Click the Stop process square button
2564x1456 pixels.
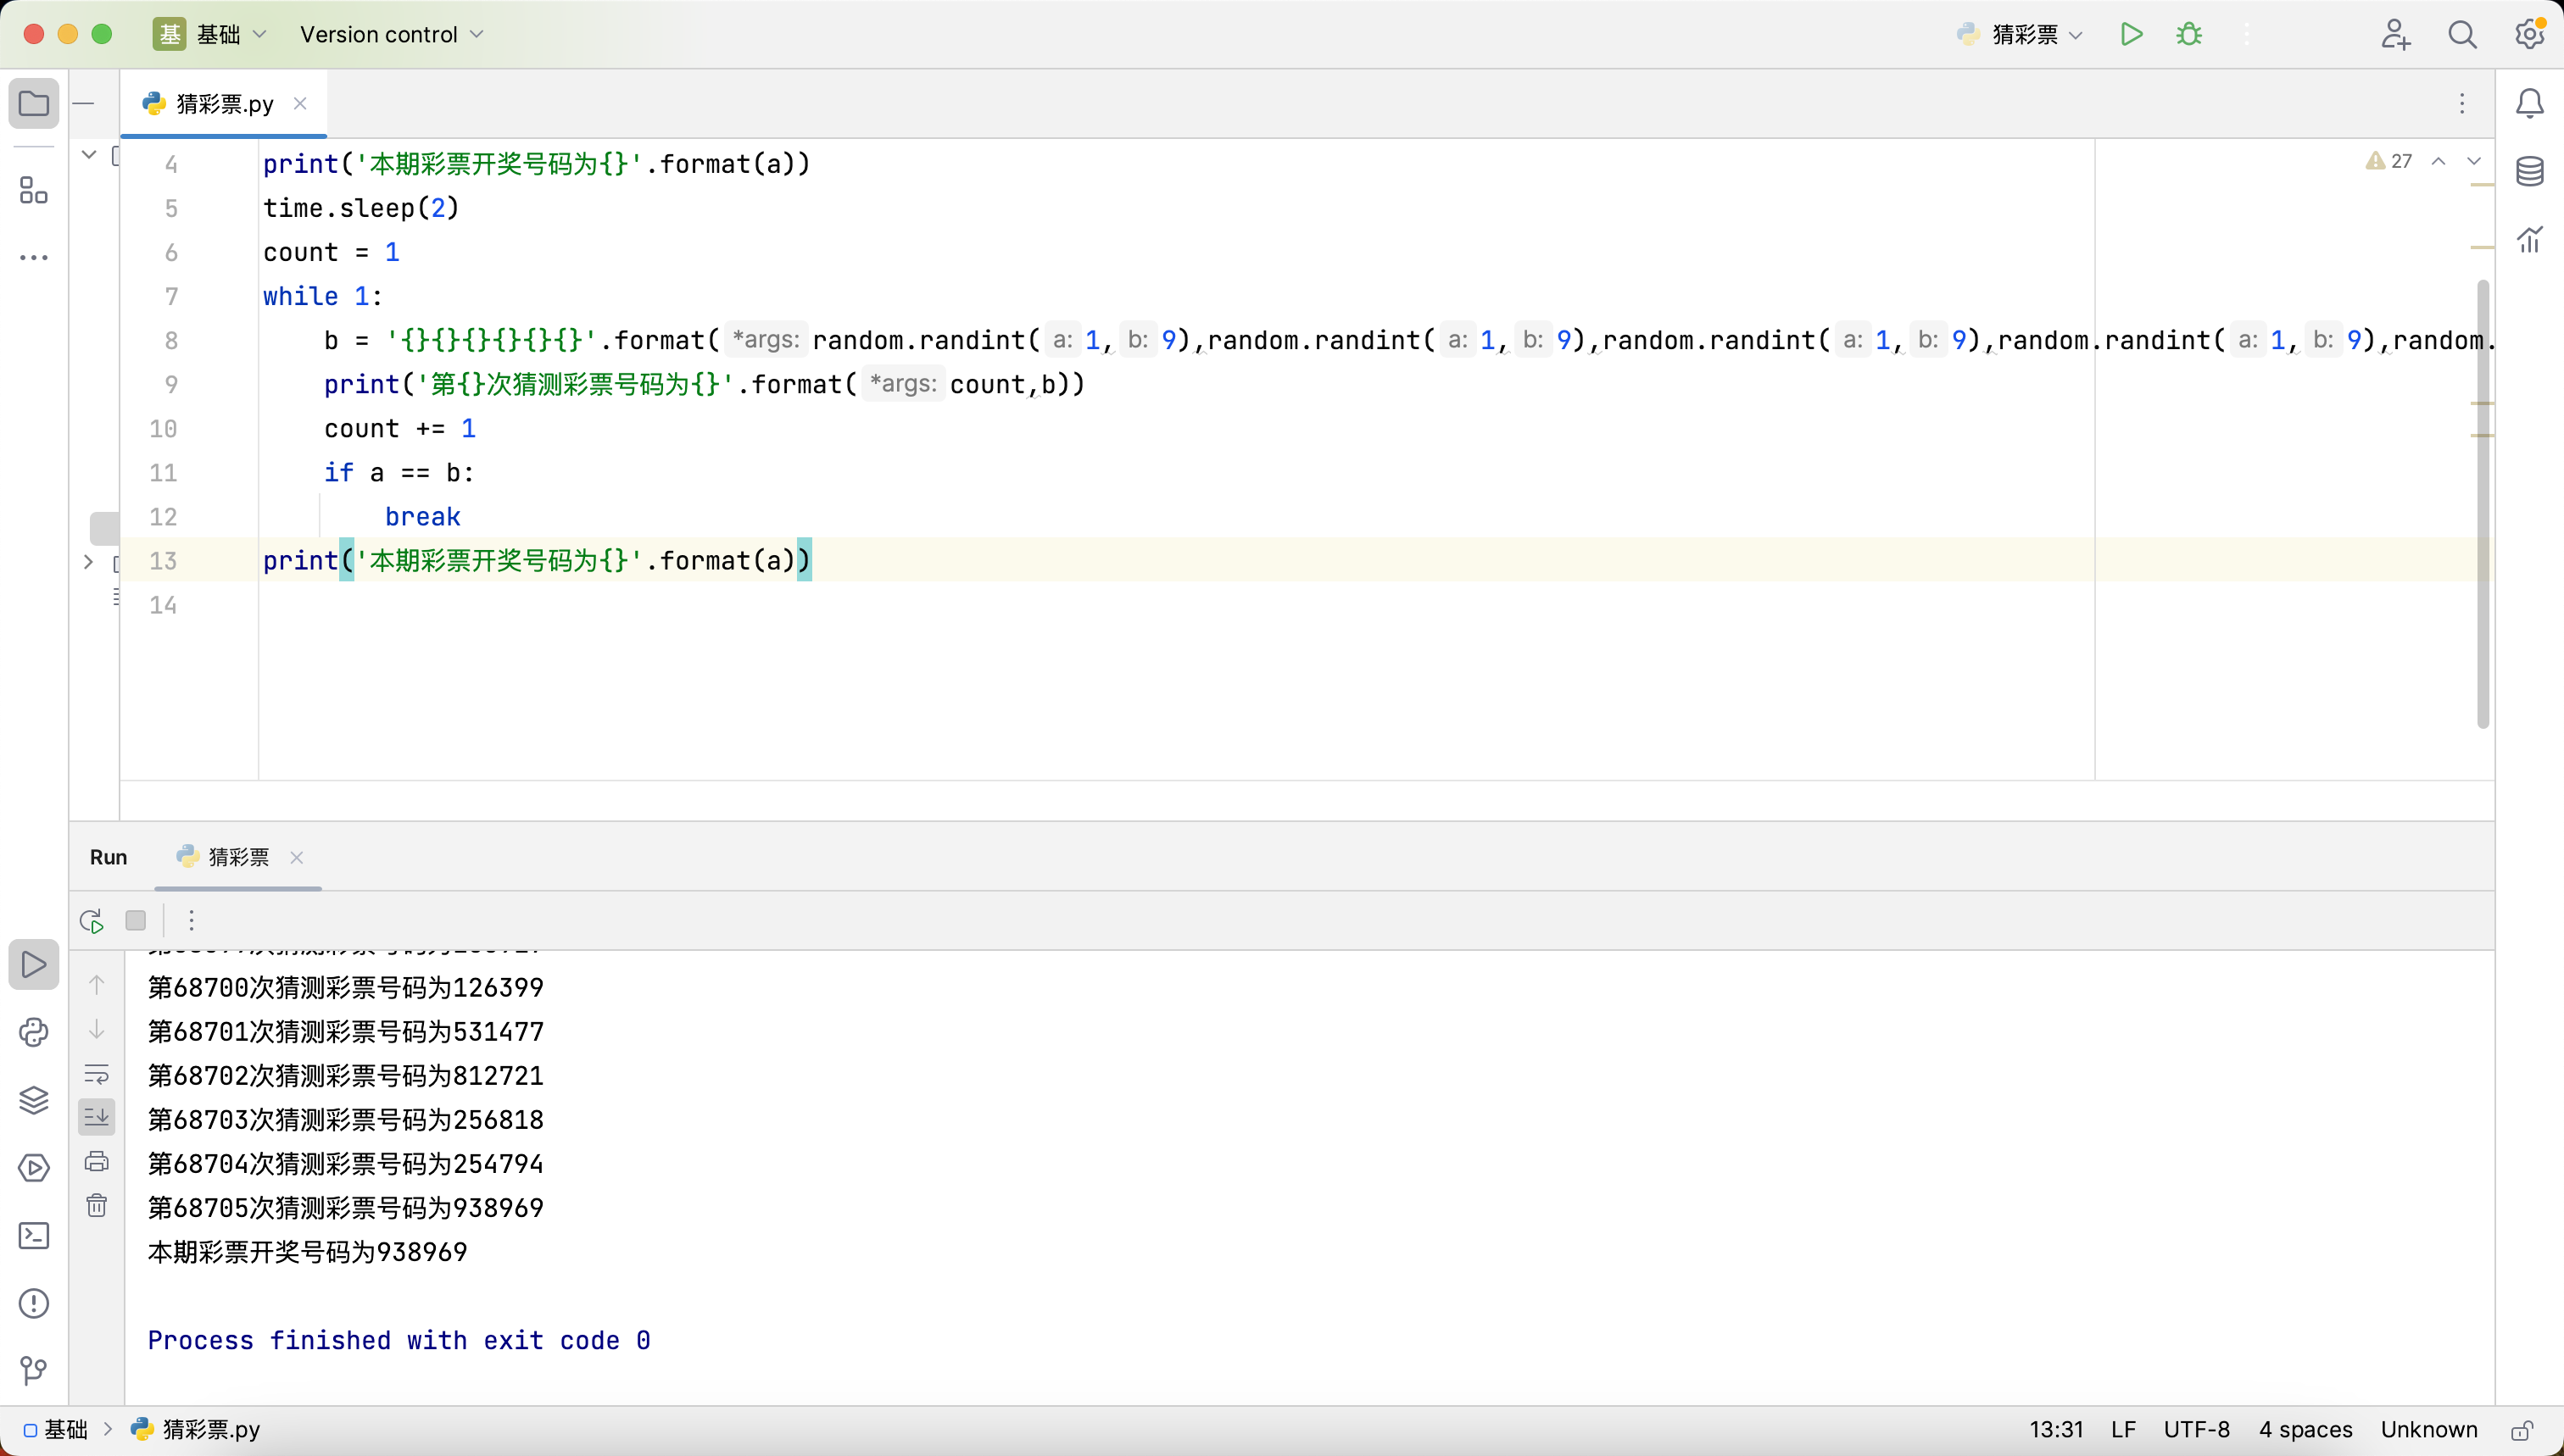[x=136, y=920]
